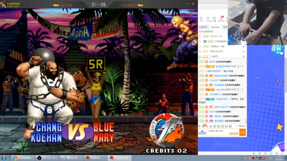287x161 pixels.
Task: Click the 01 - 06 score in title bar
Action: [x=99, y=4]
